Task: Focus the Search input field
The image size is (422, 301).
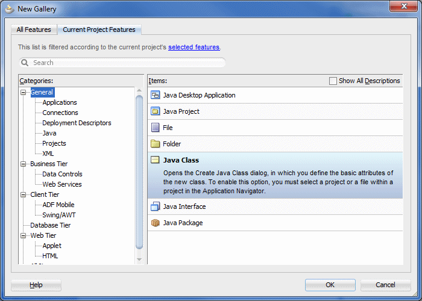Action: pos(127,63)
